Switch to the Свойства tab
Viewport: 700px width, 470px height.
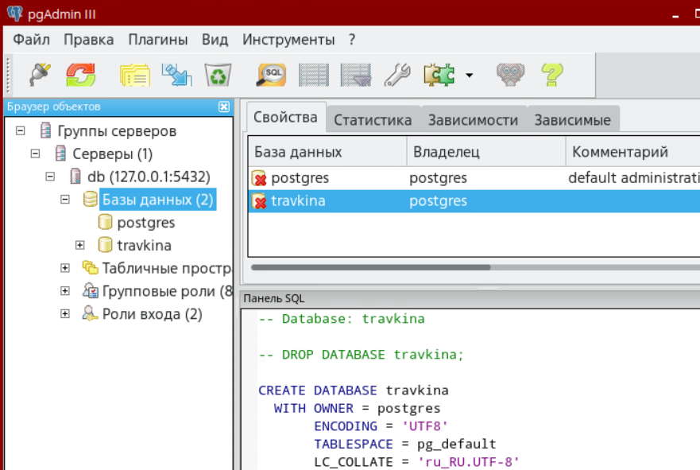coord(286,117)
